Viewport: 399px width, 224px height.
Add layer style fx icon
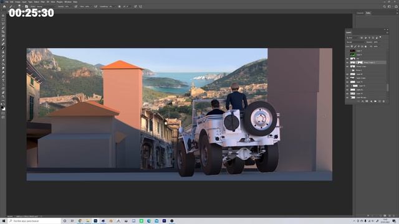(363, 101)
